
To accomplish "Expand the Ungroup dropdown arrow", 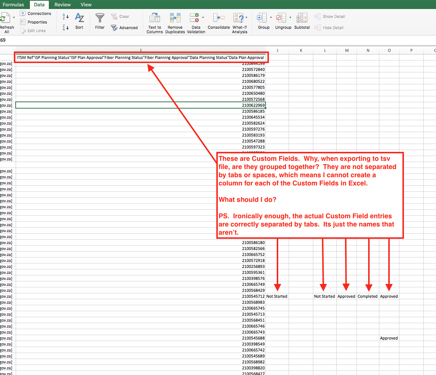I will pyautogui.click(x=290, y=18).
